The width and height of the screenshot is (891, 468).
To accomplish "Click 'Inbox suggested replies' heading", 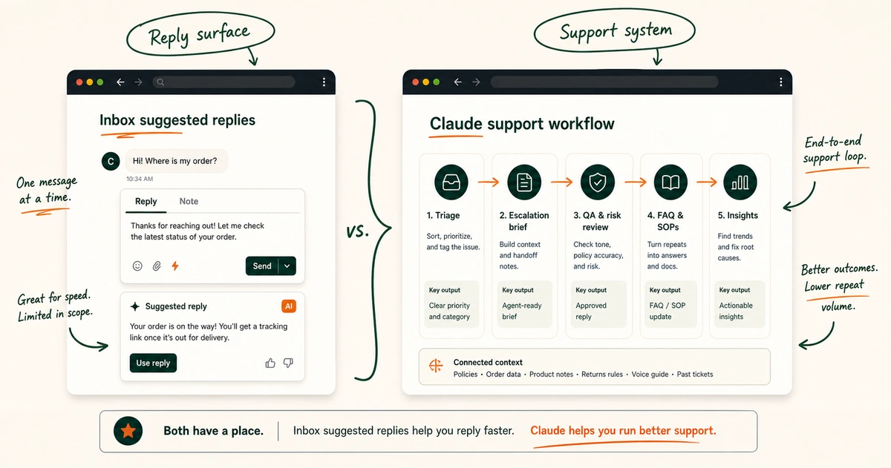I will pyautogui.click(x=177, y=120).
